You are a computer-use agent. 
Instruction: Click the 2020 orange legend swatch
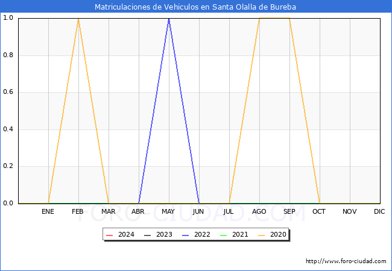262,235
